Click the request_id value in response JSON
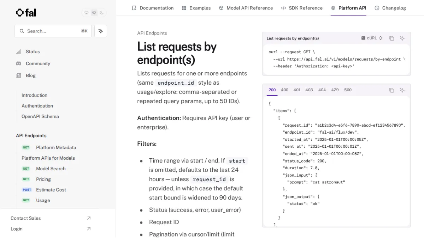Viewport: 424px width, 238px height. [359, 125]
